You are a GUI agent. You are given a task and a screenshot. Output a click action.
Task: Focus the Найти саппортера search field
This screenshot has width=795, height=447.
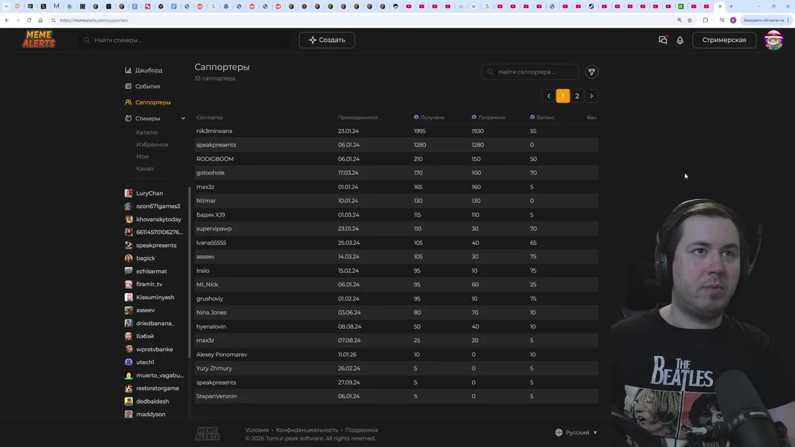(x=534, y=72)
